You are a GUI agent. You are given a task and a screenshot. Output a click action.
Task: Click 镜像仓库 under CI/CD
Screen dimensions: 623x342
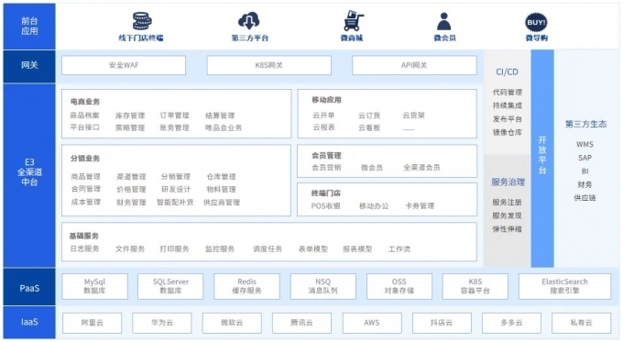[508, 132]
